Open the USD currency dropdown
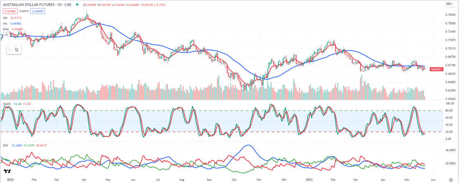 point(449,4)
